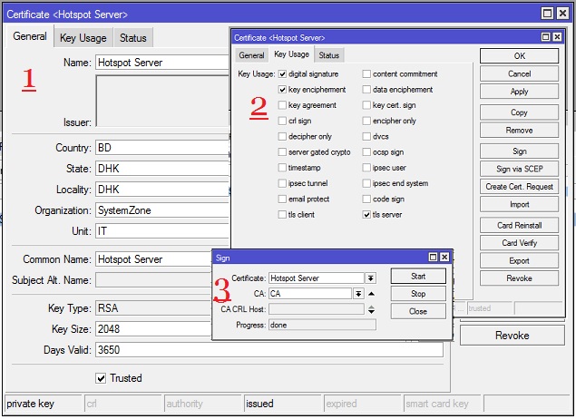Click the Organization field SystemZone

(x=162, y=210)
